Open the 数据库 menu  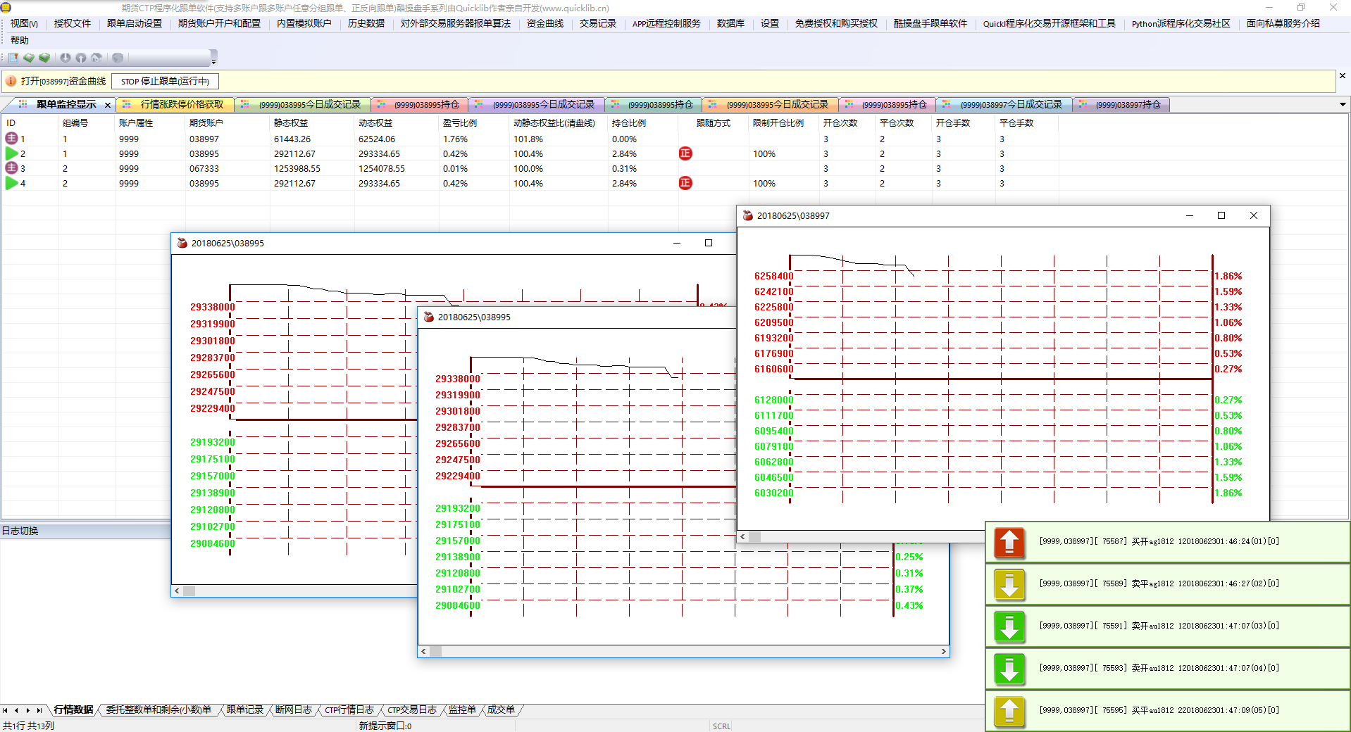click(730, 24)
